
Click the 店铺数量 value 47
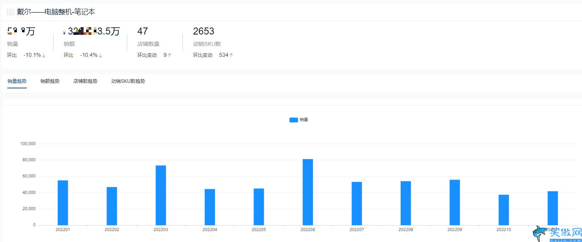coord(143,31)
